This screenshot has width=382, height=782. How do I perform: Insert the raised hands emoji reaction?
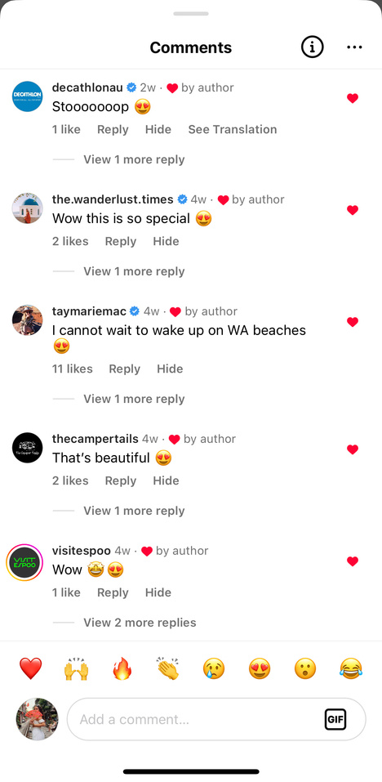coord(76,668)
